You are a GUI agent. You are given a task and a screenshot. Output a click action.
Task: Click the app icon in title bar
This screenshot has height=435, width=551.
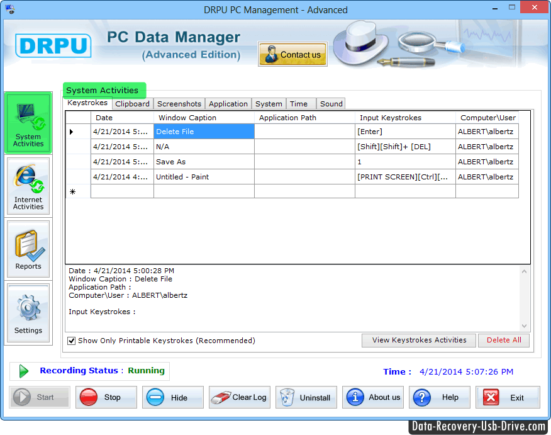(10, 9)
